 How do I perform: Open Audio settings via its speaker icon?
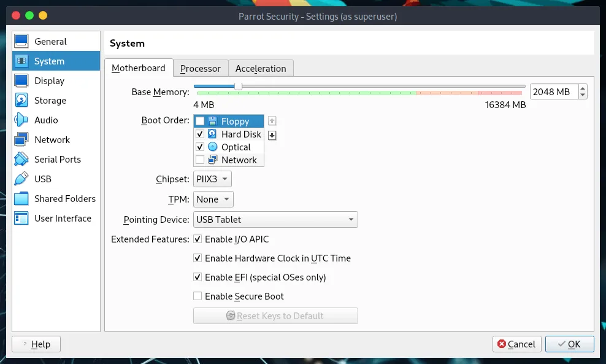click(21, 120)
